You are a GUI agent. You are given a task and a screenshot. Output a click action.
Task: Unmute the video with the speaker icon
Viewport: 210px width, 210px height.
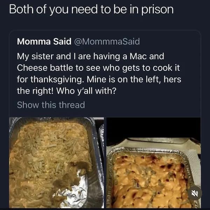point(195,193)
